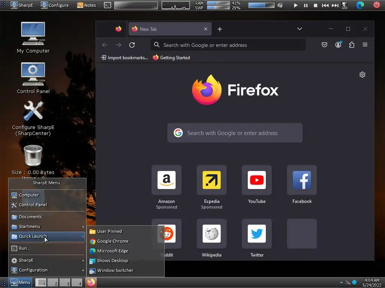Click the media player selector icon

[x=344, y=5]
